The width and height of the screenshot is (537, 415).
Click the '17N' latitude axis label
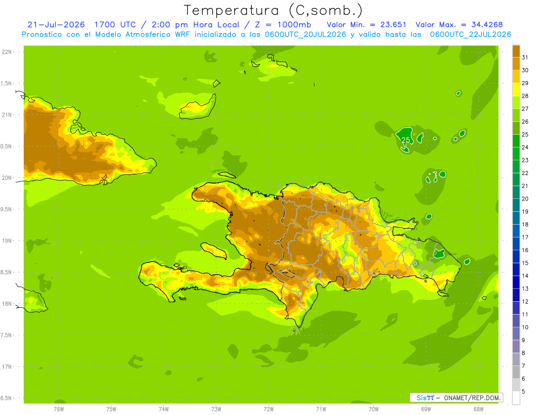point(6,367)
